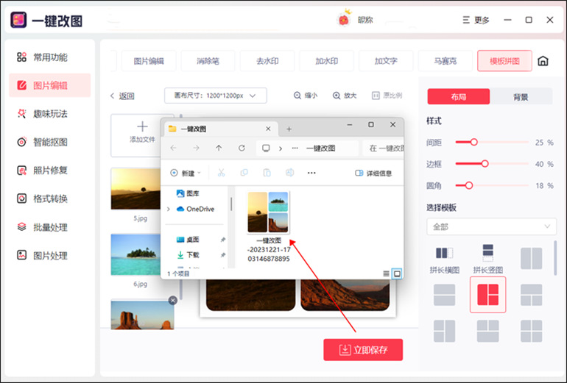The image size is (567, 383).
Task: Click the 放大 zoom in button
Action: (x=345, y=96)
